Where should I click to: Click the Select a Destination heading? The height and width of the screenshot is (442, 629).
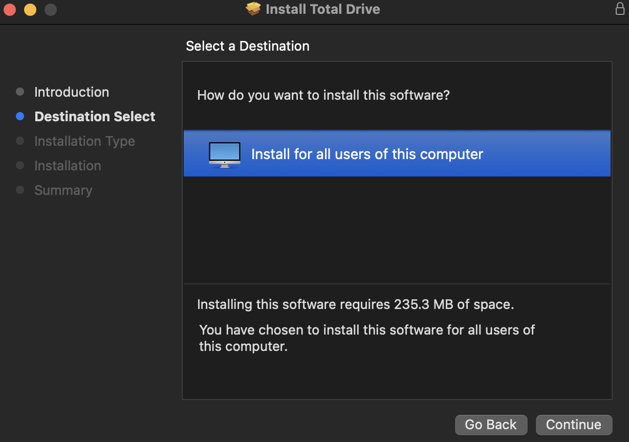coord(248,46)
